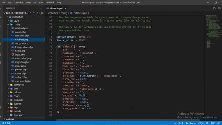Open constants.php in the file tree

[x=24, y=36]
